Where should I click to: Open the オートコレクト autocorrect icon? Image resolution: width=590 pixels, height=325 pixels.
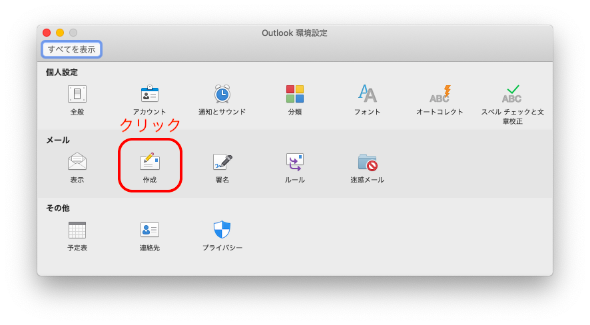pyautogui.click(x=440, y=94)
